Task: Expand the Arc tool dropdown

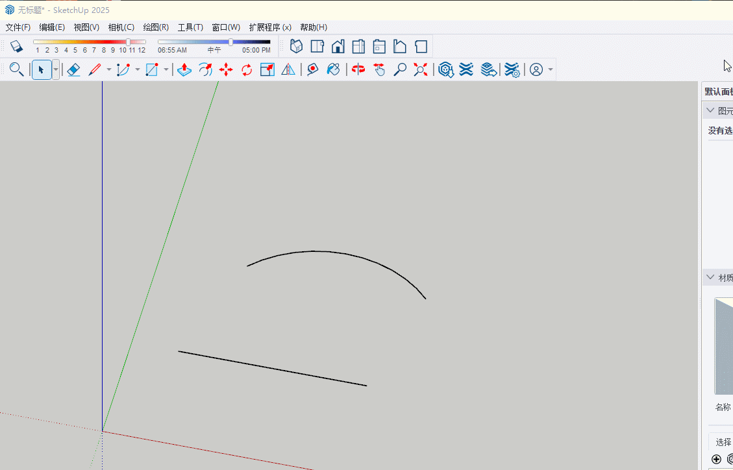Action: [x=138, y=69]
